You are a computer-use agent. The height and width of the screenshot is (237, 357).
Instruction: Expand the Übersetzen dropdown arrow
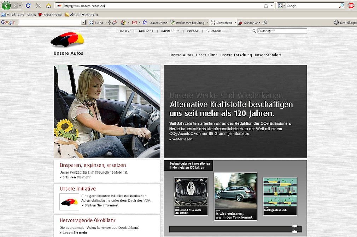pyautogui.click(x=235, y=23)
